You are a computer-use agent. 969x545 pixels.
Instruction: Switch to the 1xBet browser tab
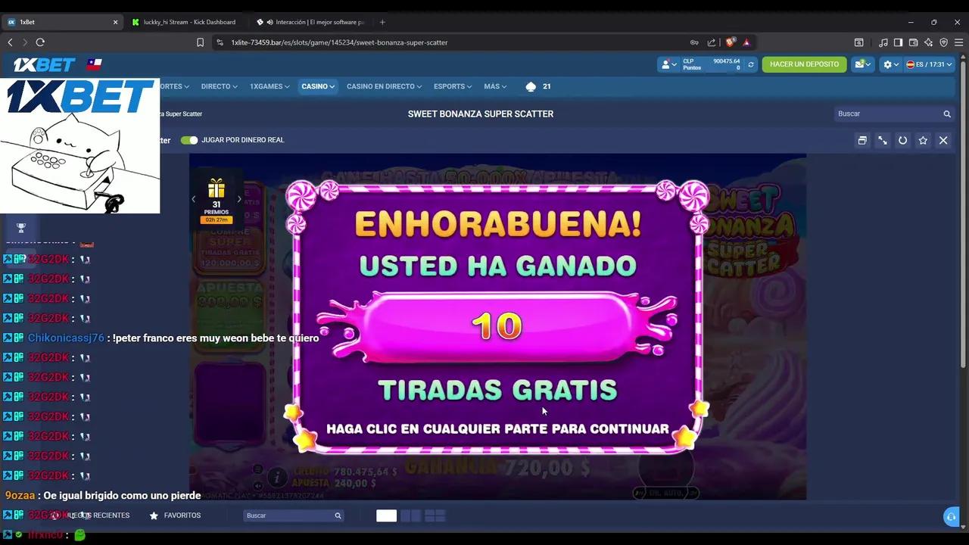pyautogui.click(x=62, y=22)
